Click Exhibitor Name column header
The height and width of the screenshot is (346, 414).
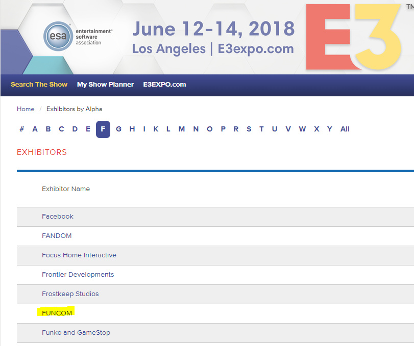66,189
